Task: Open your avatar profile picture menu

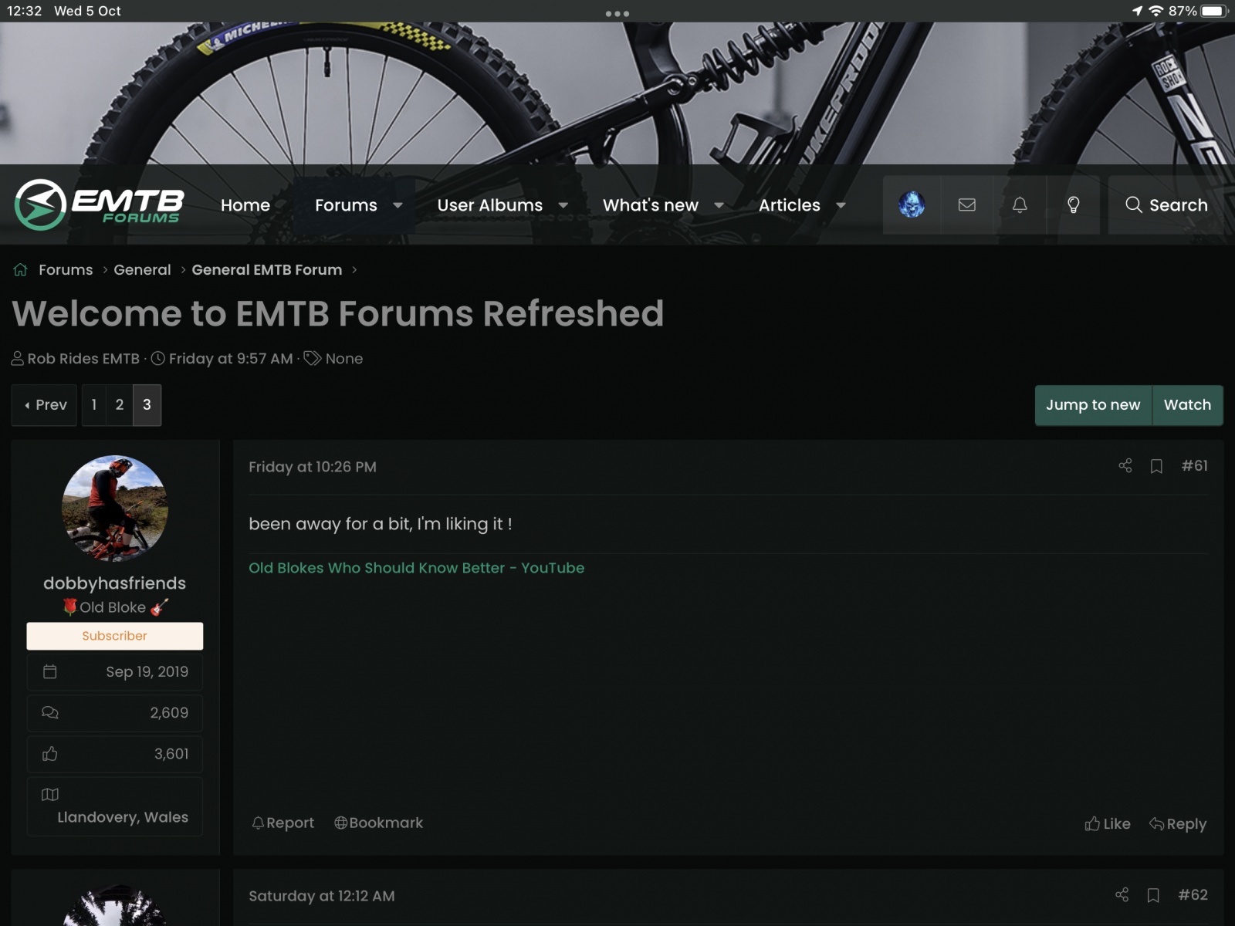Action: (912, 204)
